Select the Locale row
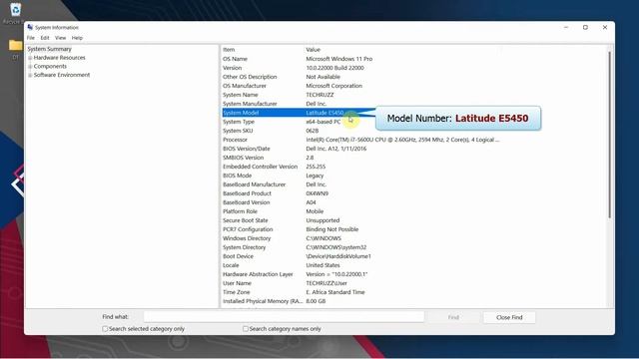The width and height of the screenshot is (639, 359). pos(413,265)
